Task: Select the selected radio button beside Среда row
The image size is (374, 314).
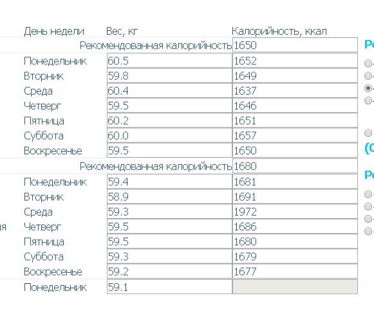Action: pos(368,88)
